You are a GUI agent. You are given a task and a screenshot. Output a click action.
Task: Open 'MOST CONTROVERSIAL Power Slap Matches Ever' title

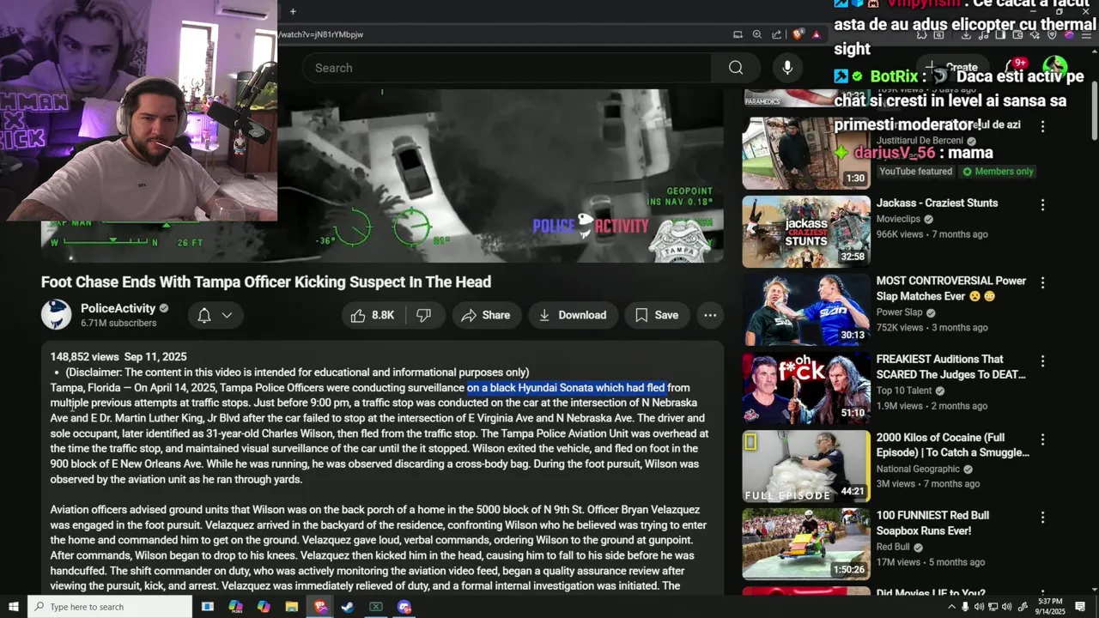(951, 288)
